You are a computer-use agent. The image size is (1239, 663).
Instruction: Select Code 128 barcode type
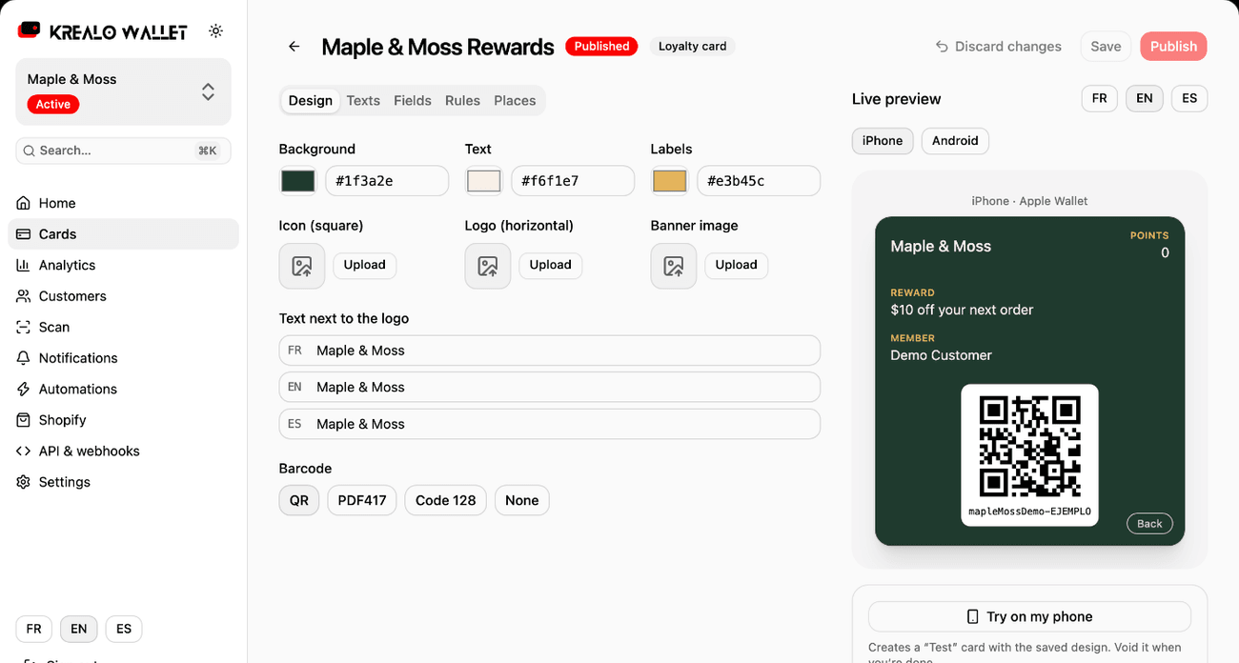[446, 500]
